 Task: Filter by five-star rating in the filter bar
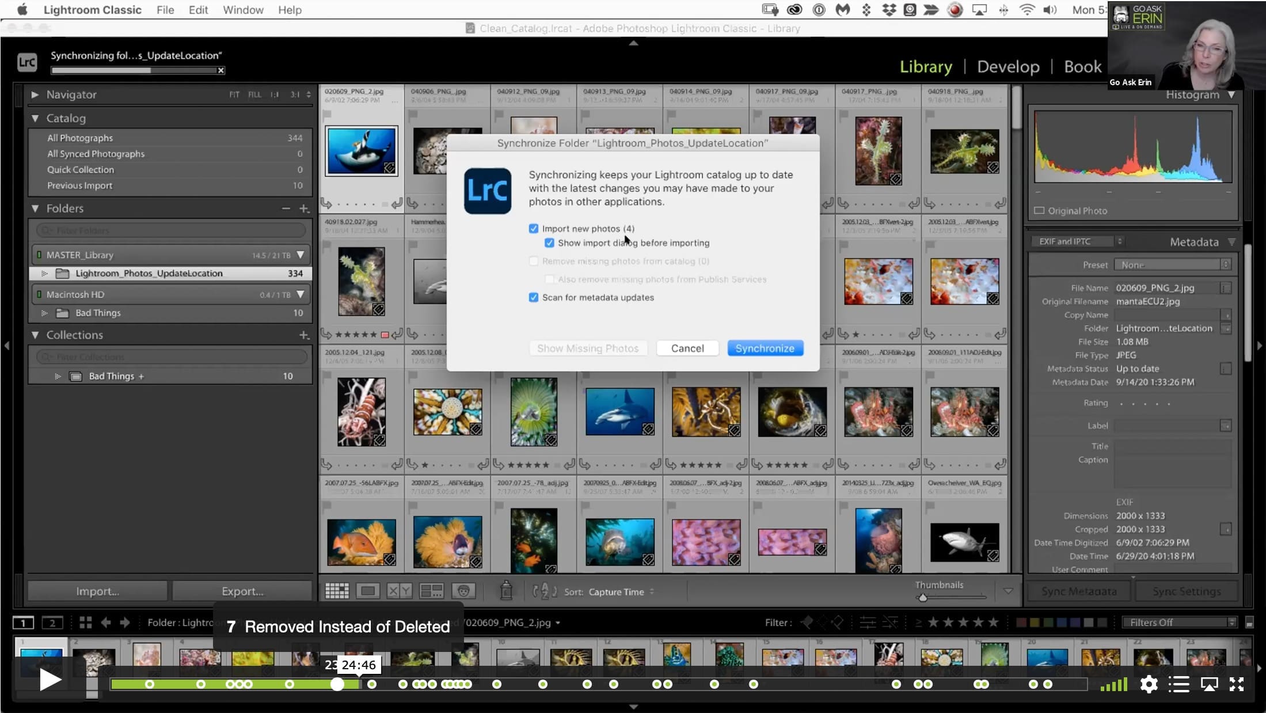point(993,623)
